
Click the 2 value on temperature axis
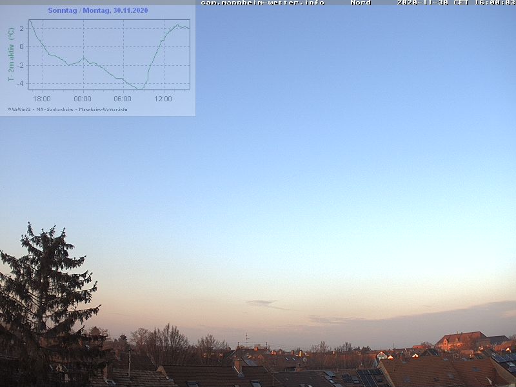click(x=22, y=28)
